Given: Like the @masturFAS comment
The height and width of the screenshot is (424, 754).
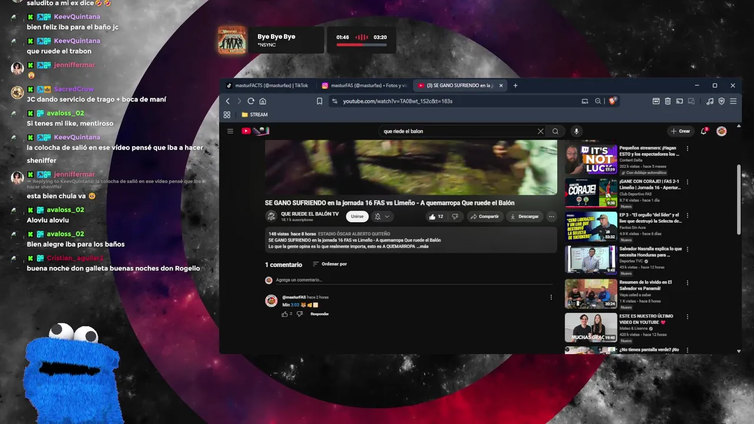Looking at the screenshot, I should pos(285,314).
